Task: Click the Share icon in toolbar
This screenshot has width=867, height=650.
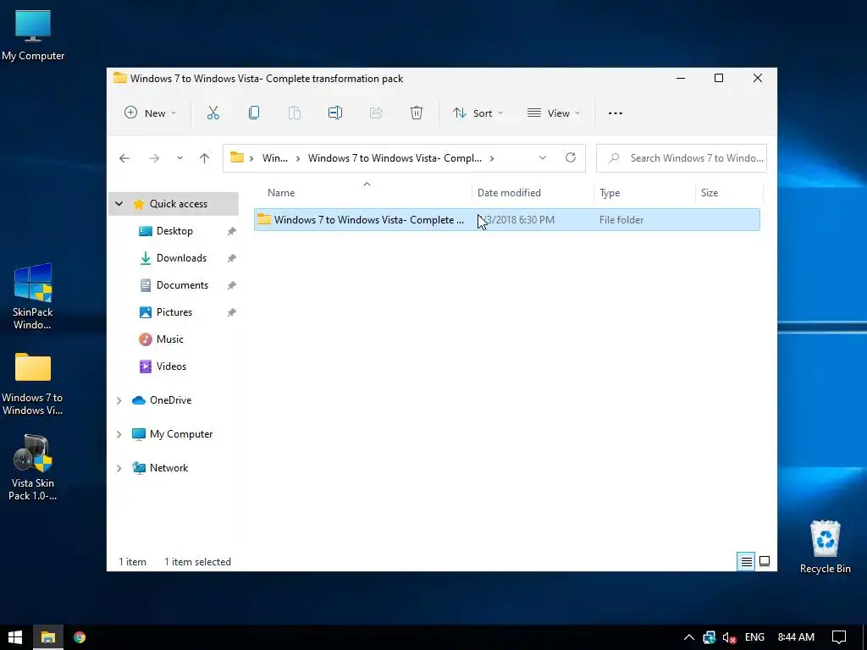Action: pos(376,113)
